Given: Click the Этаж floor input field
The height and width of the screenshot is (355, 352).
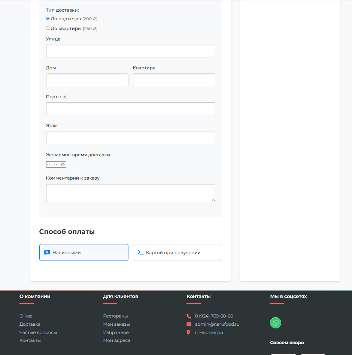Looking at the screenshot, I should [131, 138].
